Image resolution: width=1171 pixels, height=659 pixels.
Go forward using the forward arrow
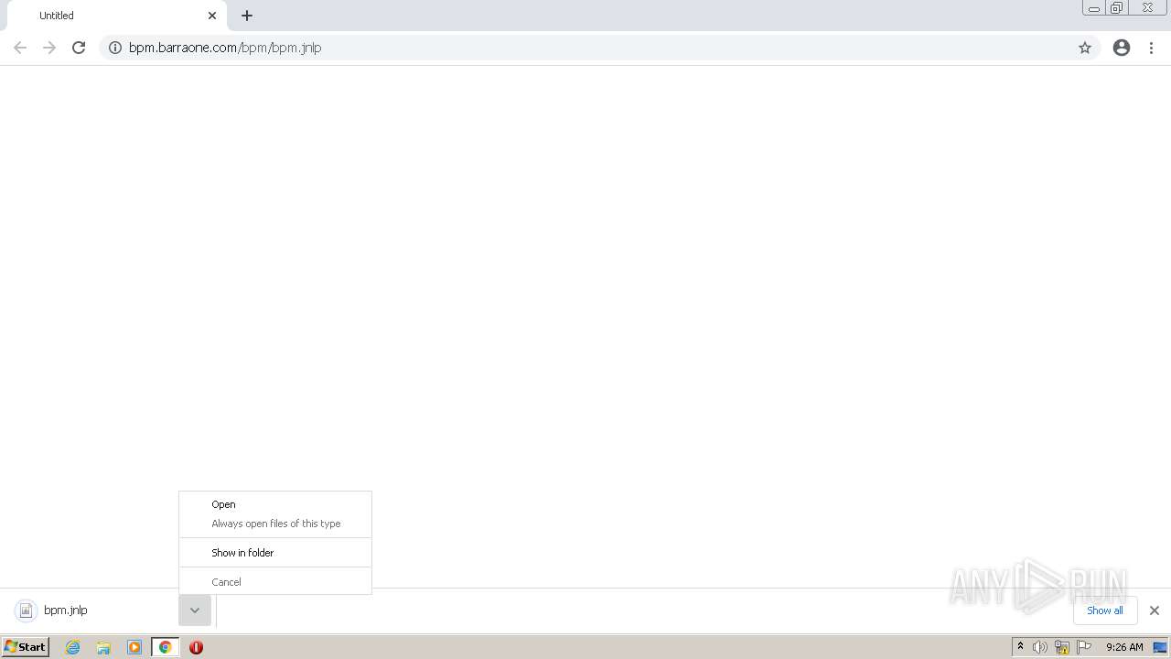[49, 48]
